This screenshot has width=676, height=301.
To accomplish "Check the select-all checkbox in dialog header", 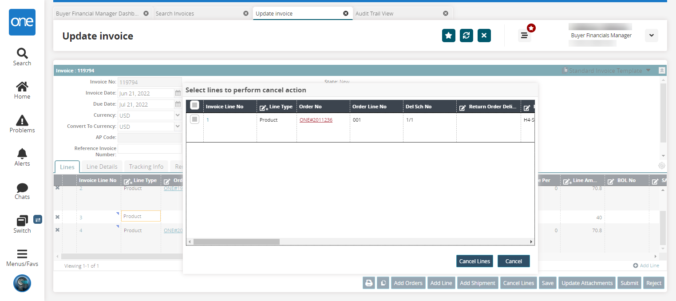I will click(x=194, y=105).
